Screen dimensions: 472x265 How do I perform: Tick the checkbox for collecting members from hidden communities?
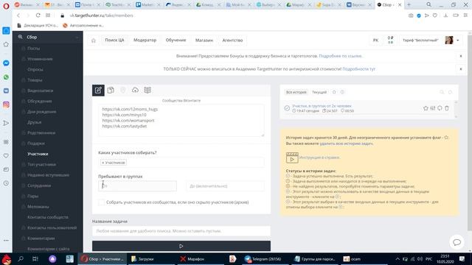coord(102,202)
